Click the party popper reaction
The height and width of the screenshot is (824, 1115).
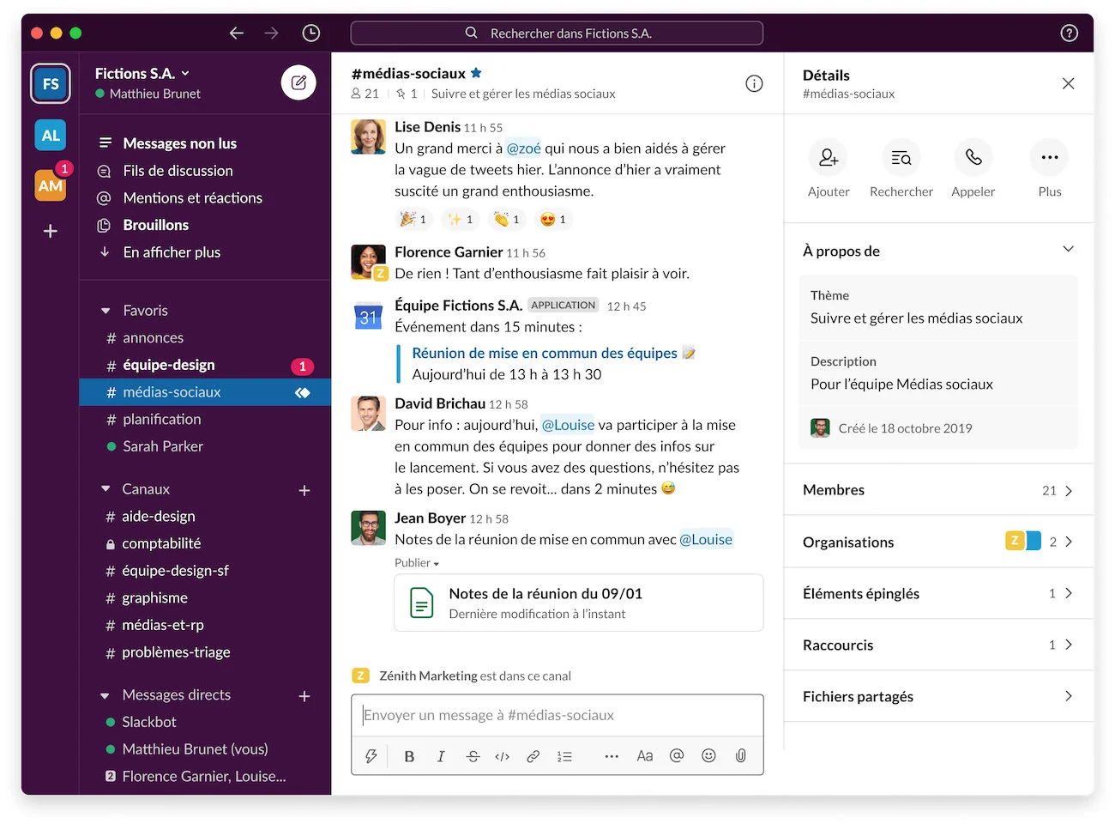coord(413,219)
